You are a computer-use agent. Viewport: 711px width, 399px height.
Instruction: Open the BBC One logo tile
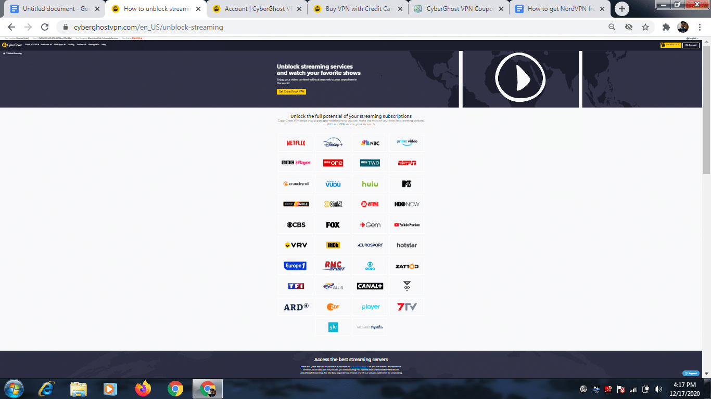pos(333,163)
